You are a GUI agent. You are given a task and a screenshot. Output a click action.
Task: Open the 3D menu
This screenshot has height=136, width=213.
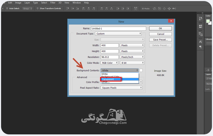pyautogui.click(x=60, y=3)
